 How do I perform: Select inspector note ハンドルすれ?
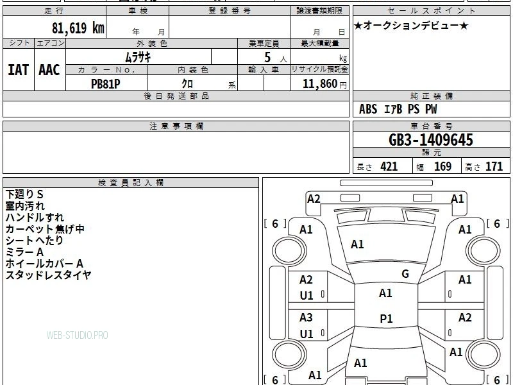coord(35,218)
